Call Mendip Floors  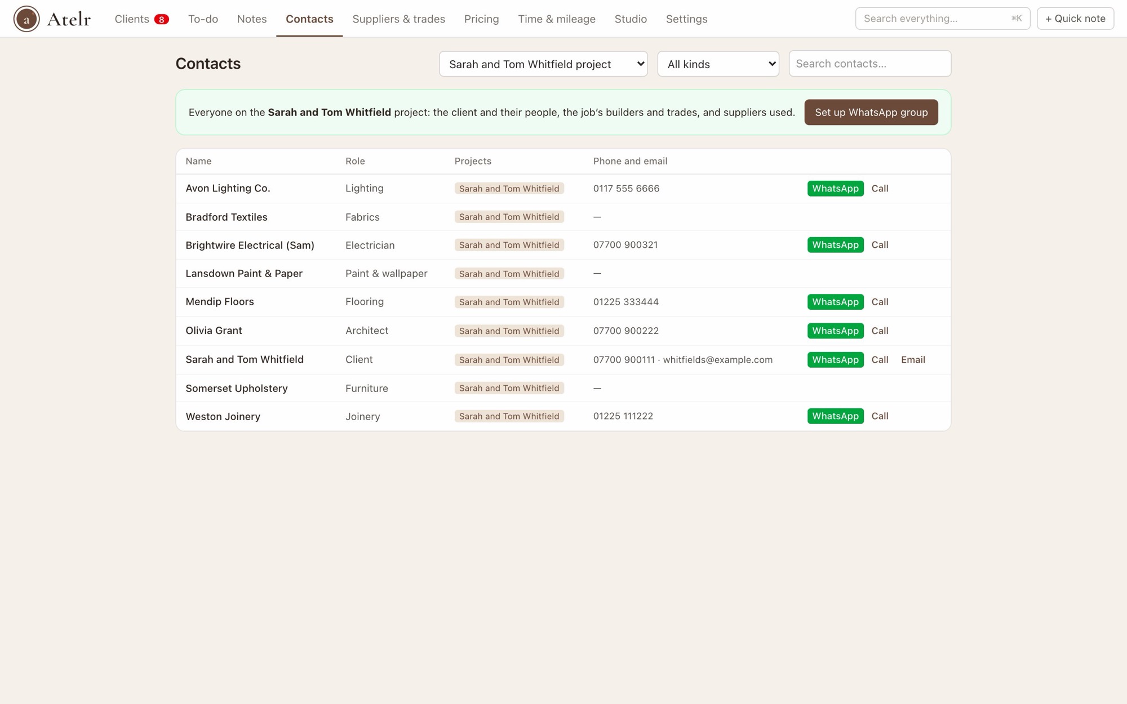click(x=880, y=302)
